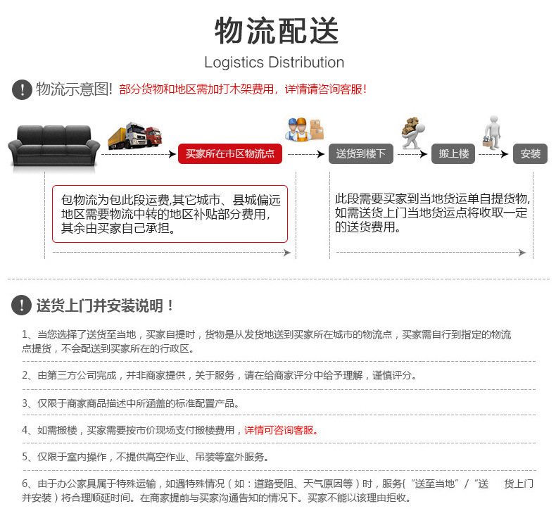
Task: Click the exclamation icon beside 物流示意图
Action: click(22, 89)
